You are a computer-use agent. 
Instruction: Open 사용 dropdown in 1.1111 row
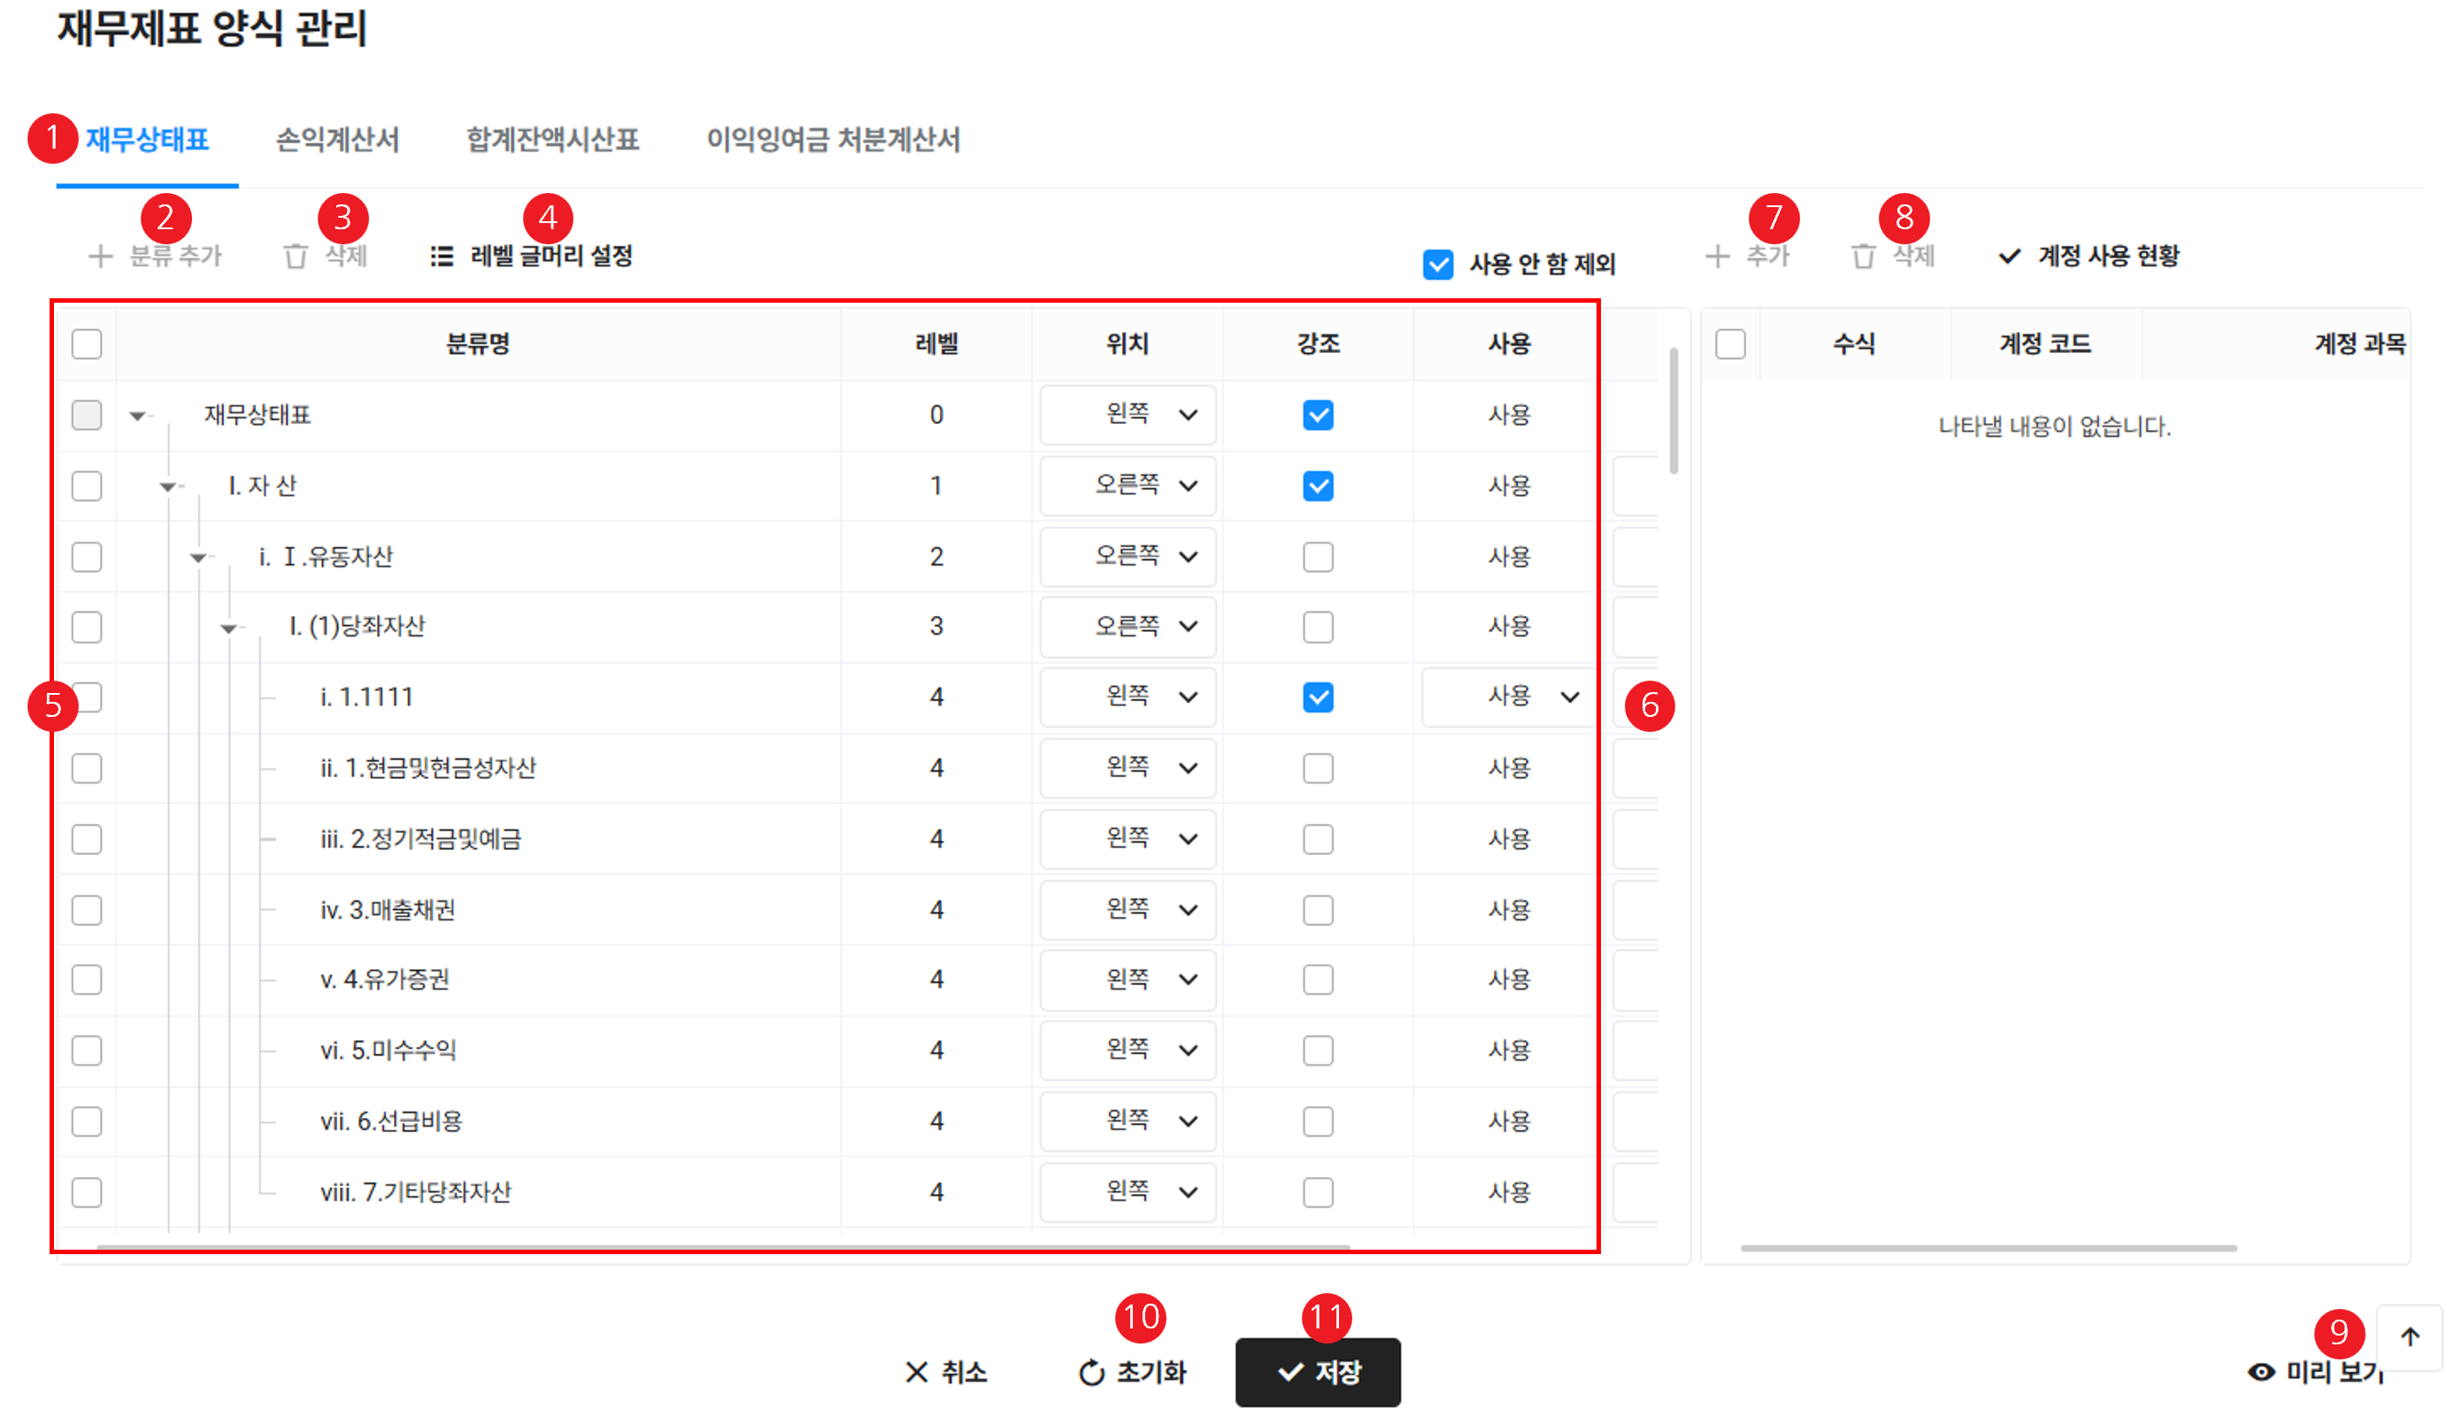(1510, 697)
